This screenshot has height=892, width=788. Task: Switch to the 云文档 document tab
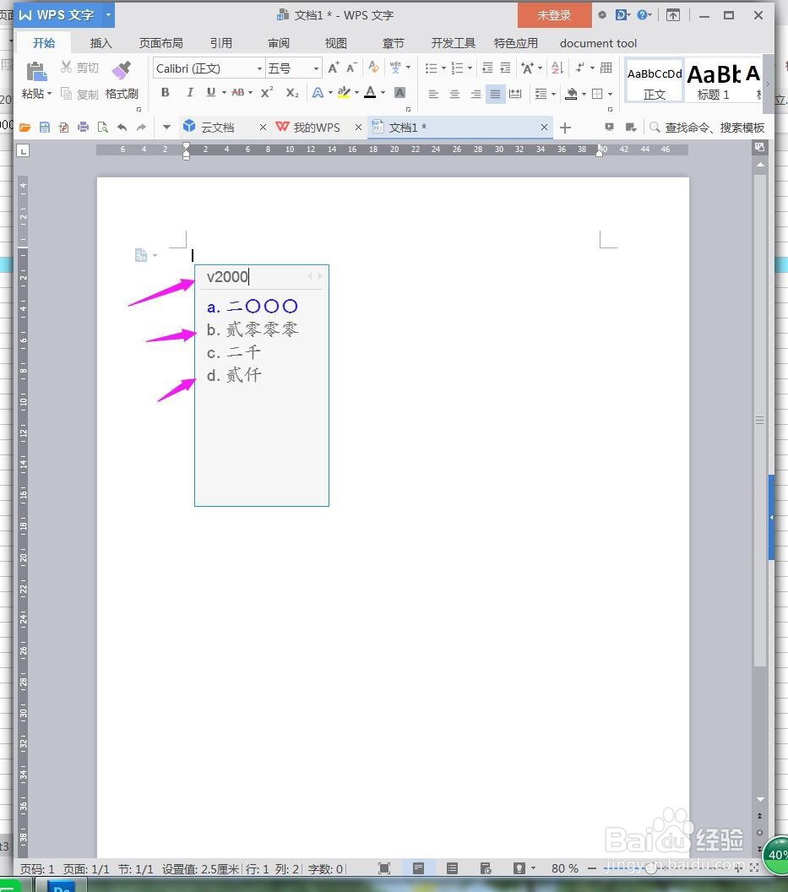point(217,128)
